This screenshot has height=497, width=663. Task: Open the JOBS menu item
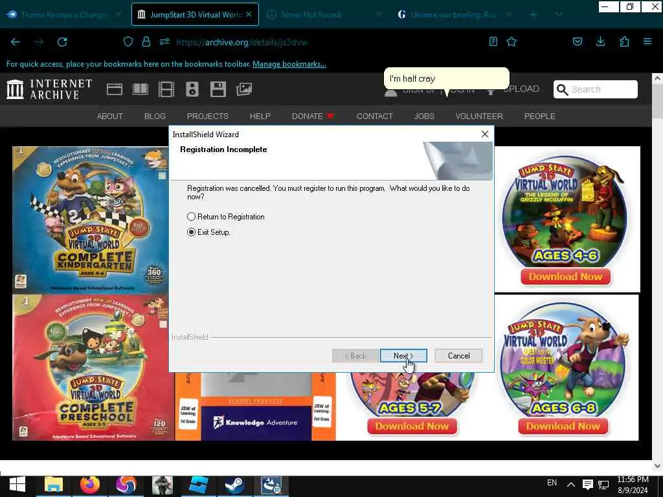pos(424,116)
